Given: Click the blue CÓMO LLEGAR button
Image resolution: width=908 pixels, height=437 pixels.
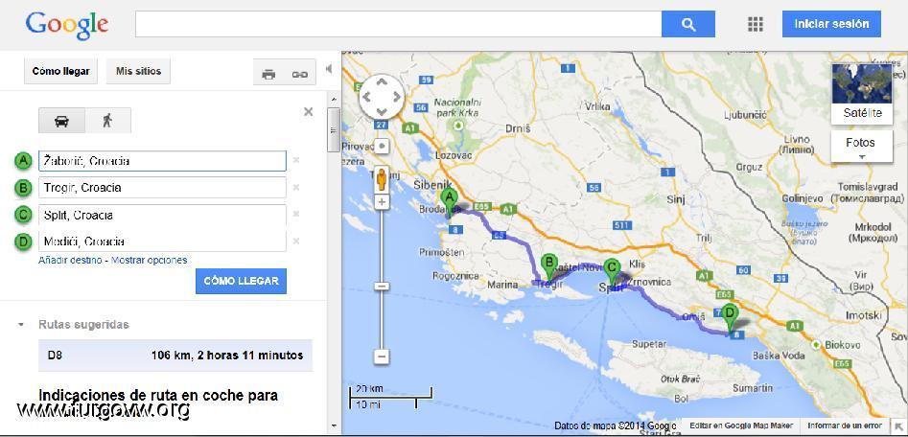Looking at the screenshot, I should point(241,282).
